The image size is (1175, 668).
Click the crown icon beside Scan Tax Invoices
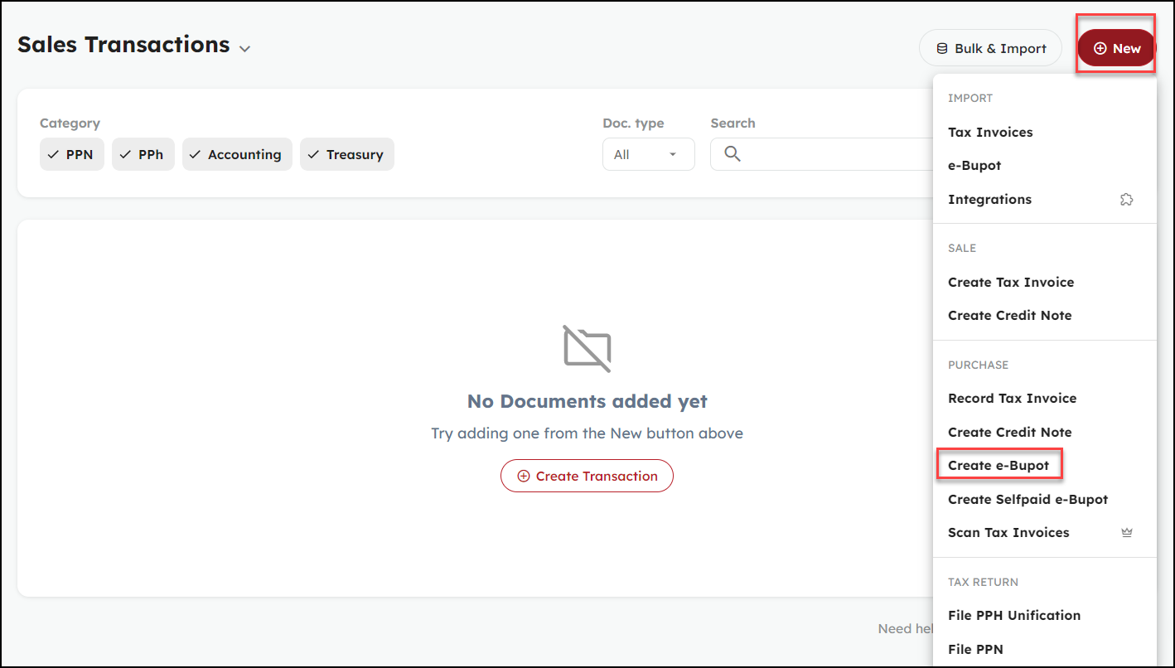pos(1126,533)
